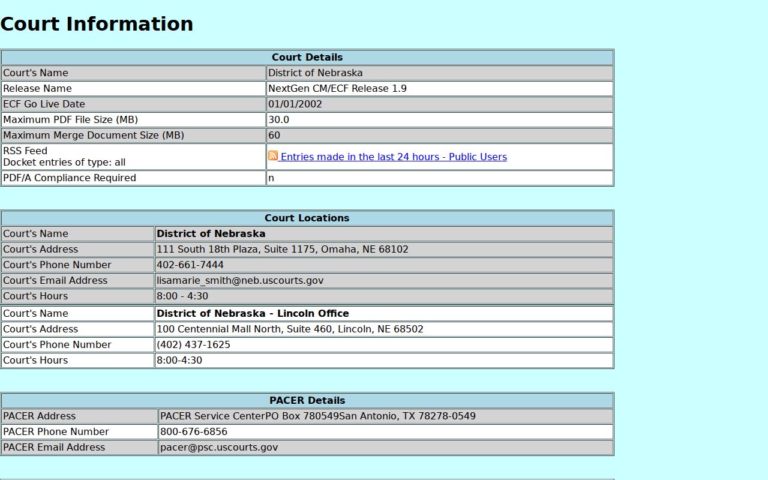Click the Lincoln office hours '8:00-4:30'
This screenshot has height=480, width=768.
(179, 360)
